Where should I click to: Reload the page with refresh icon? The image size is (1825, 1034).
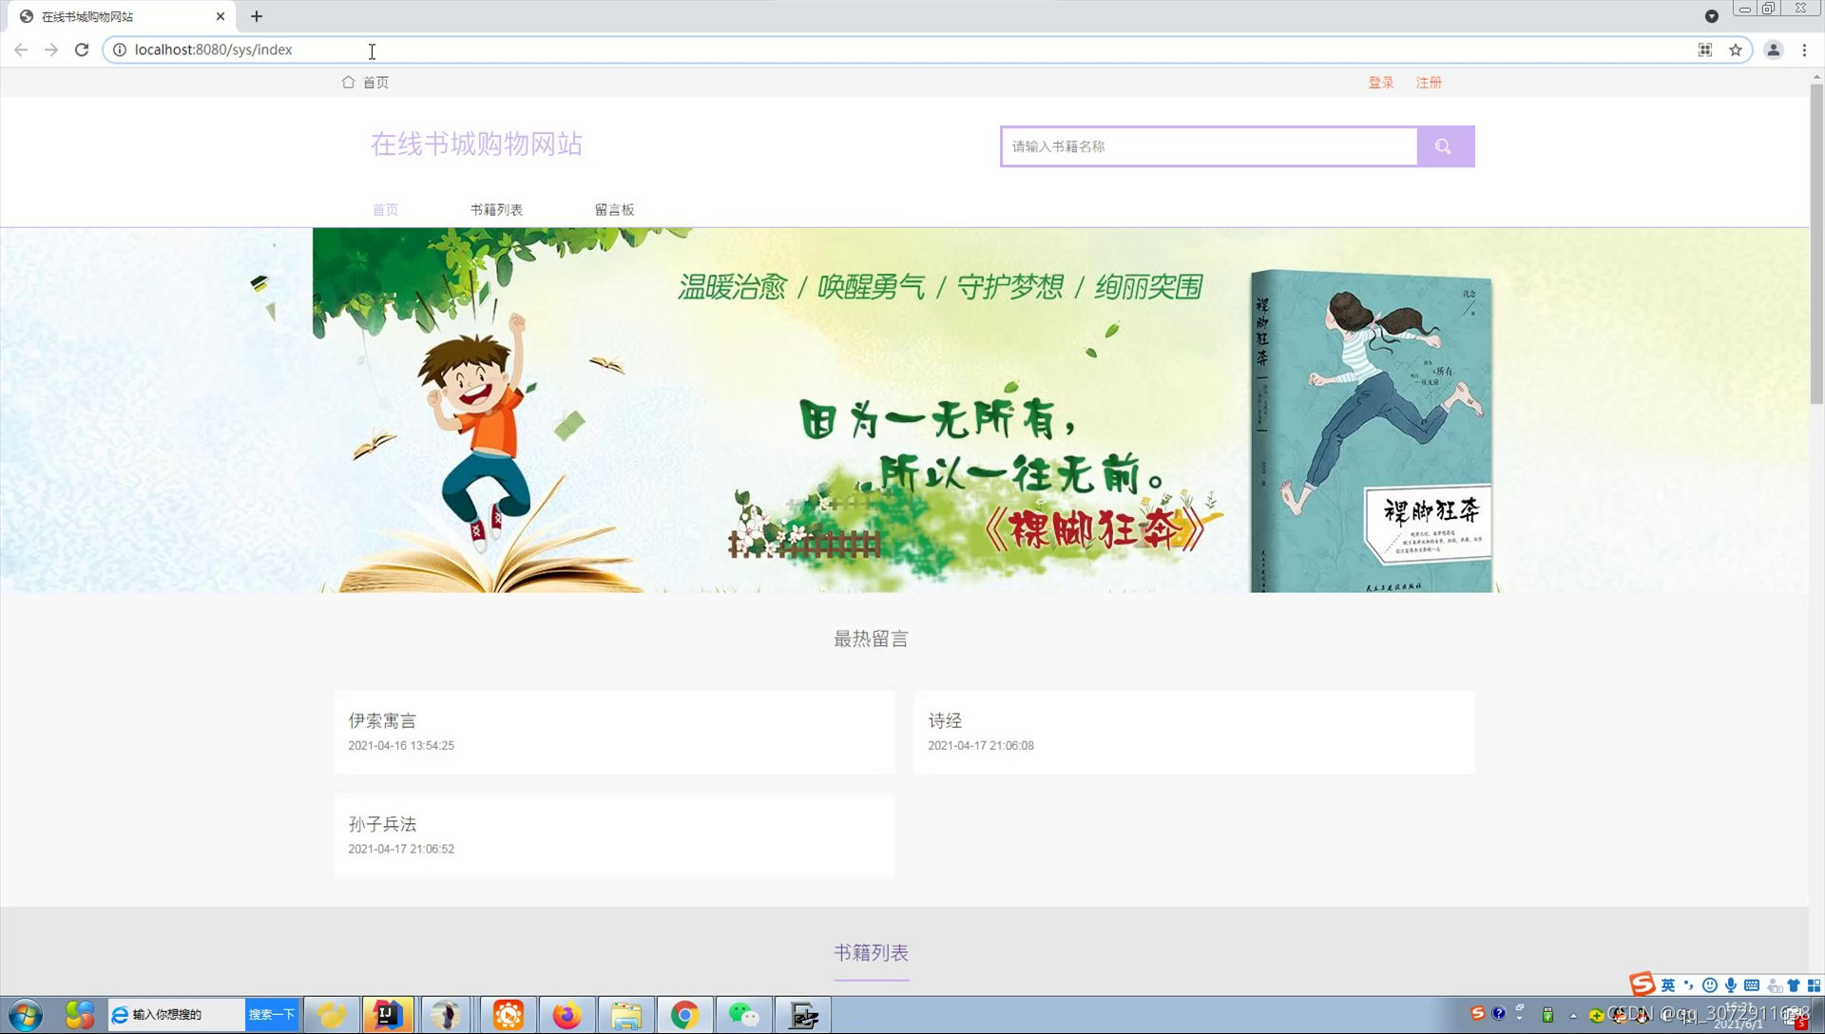[82, 49]
